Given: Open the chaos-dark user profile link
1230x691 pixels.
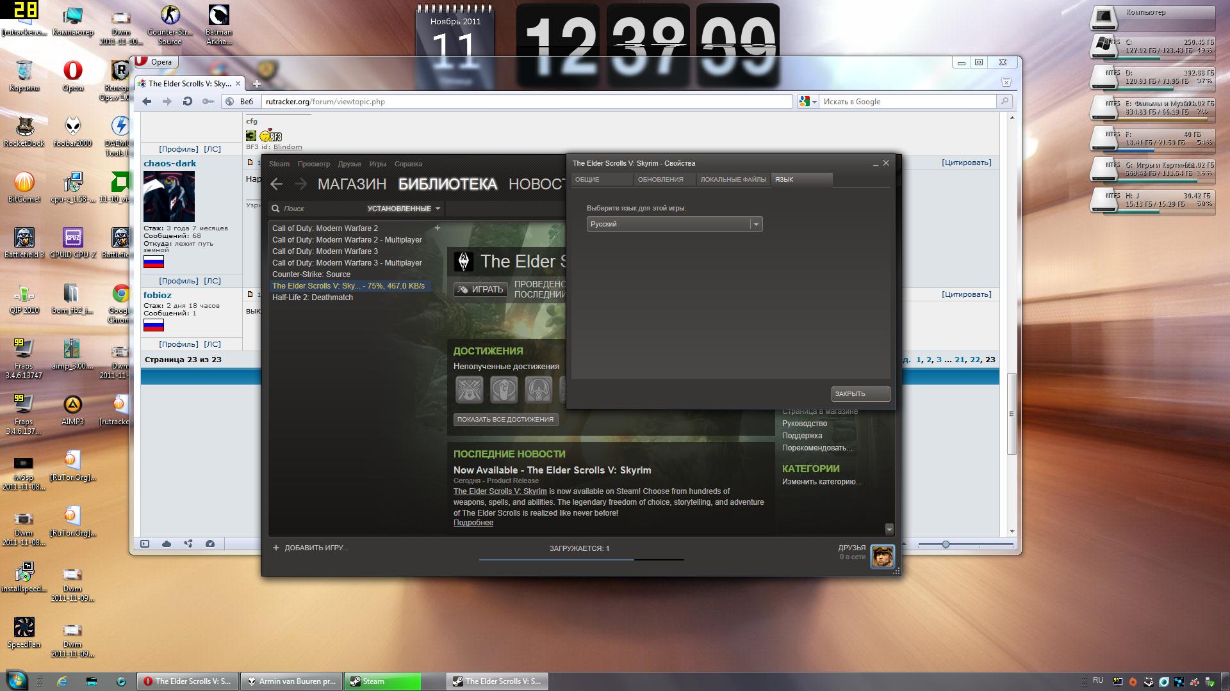Looking at the screenshot, I should coord(170,163).
